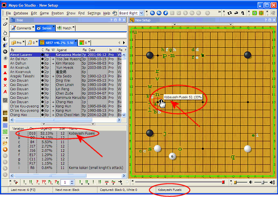The image size is (278, 197).
Task: Open the Settings menu
Action: click(94, 13)
